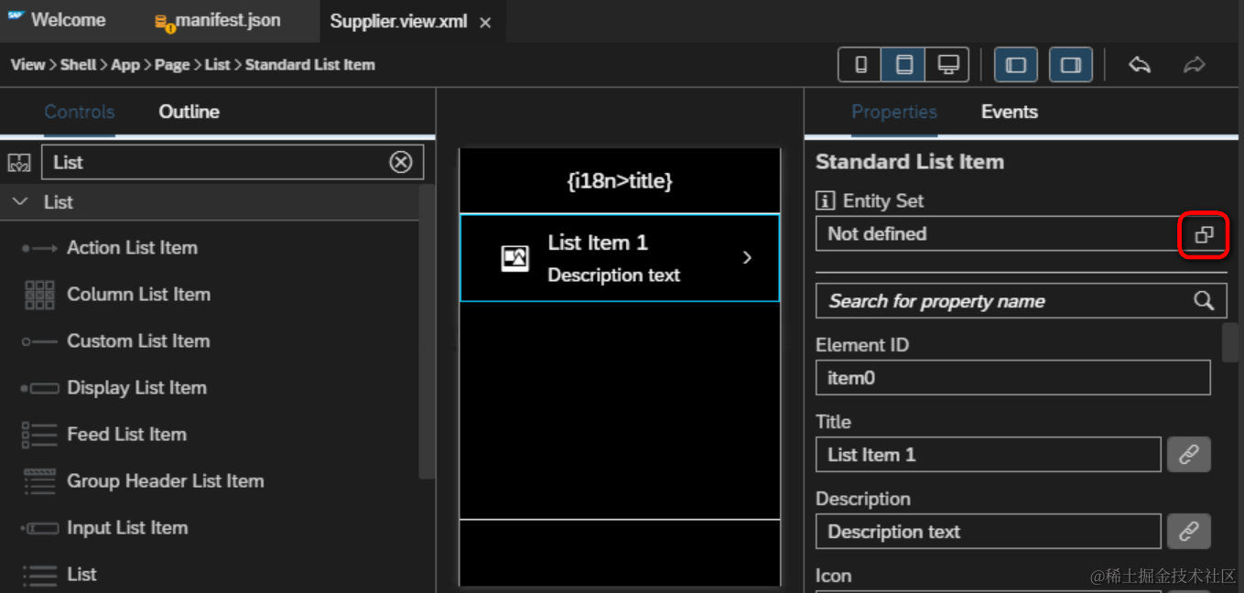Click the controls palette view icon
The height and width of the screenshot is (593, 1244).
point(19,163)
